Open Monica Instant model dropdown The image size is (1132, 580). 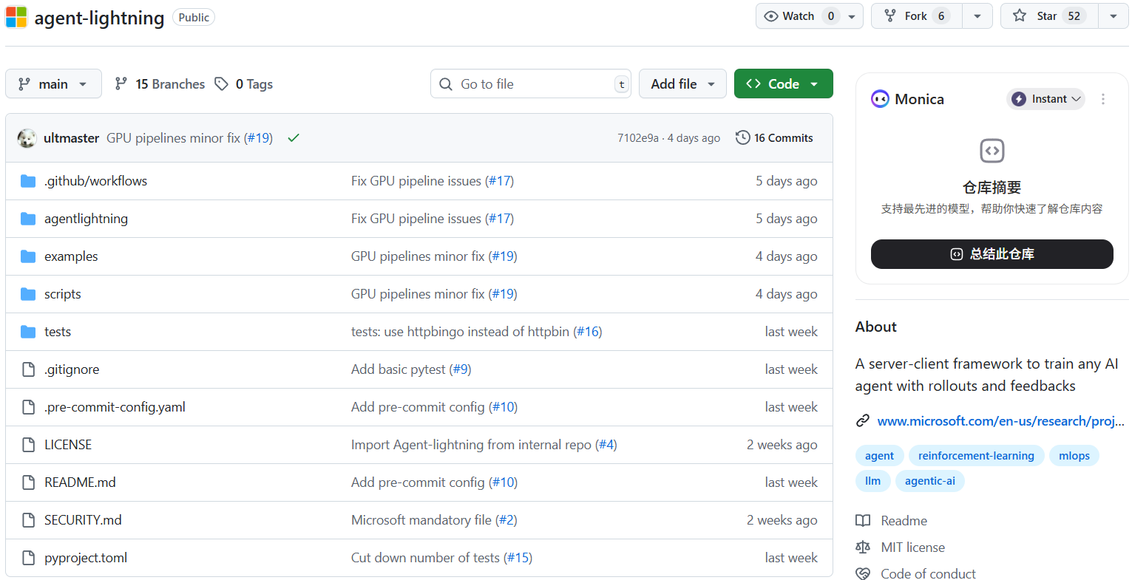coord(1046,99)
